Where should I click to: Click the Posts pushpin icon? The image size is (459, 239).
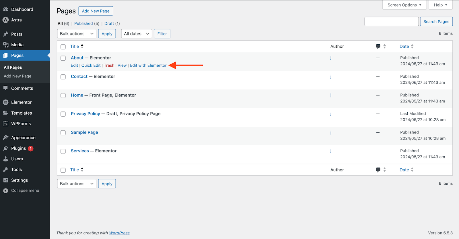pyautogui.click(x=5, y=34)
